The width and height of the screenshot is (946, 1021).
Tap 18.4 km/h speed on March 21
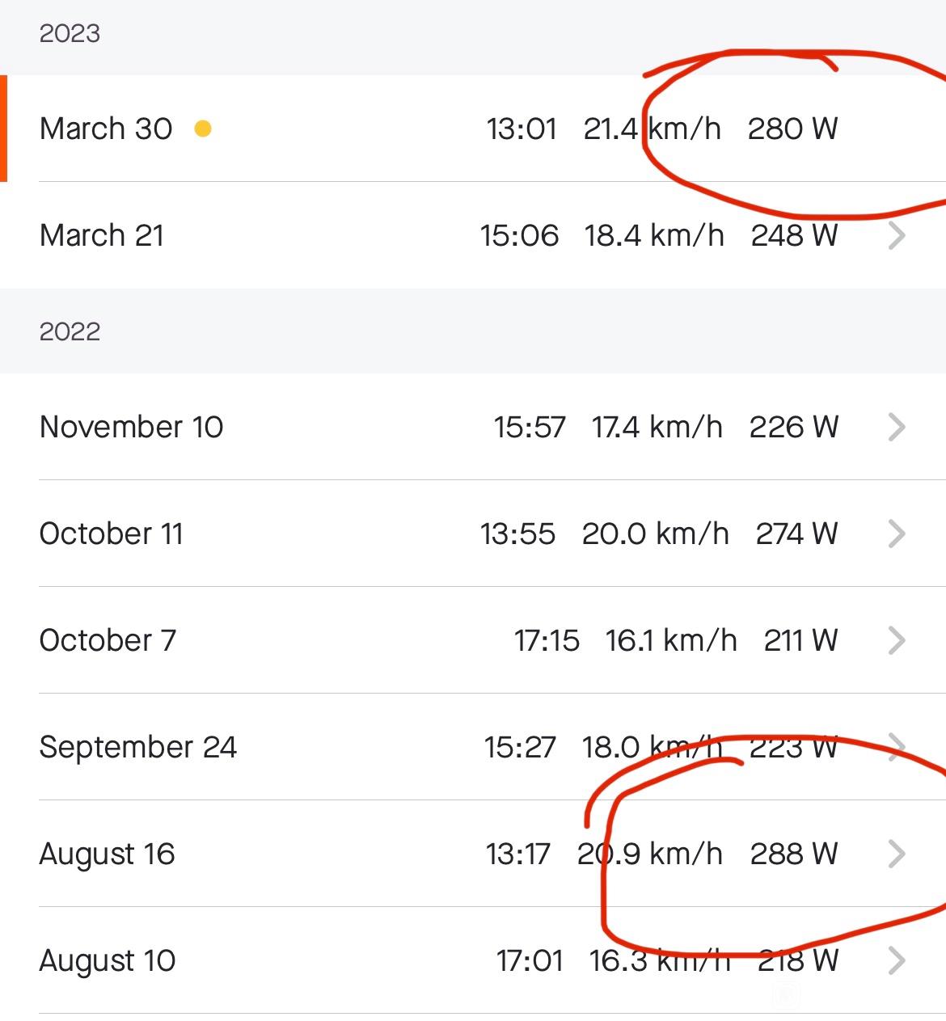click(654, 236)
